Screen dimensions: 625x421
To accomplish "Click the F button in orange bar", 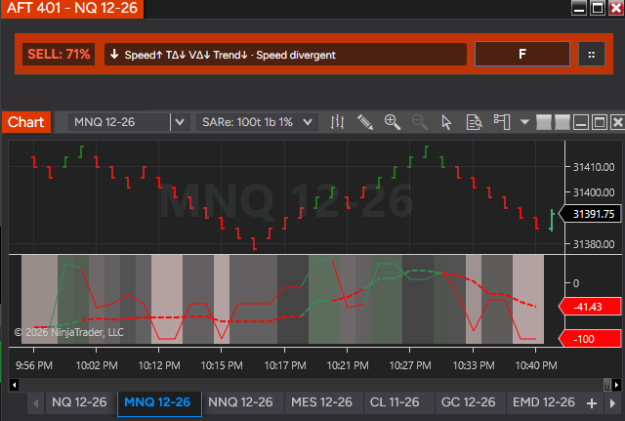I will pyautogui.click(x=522, y=54).
